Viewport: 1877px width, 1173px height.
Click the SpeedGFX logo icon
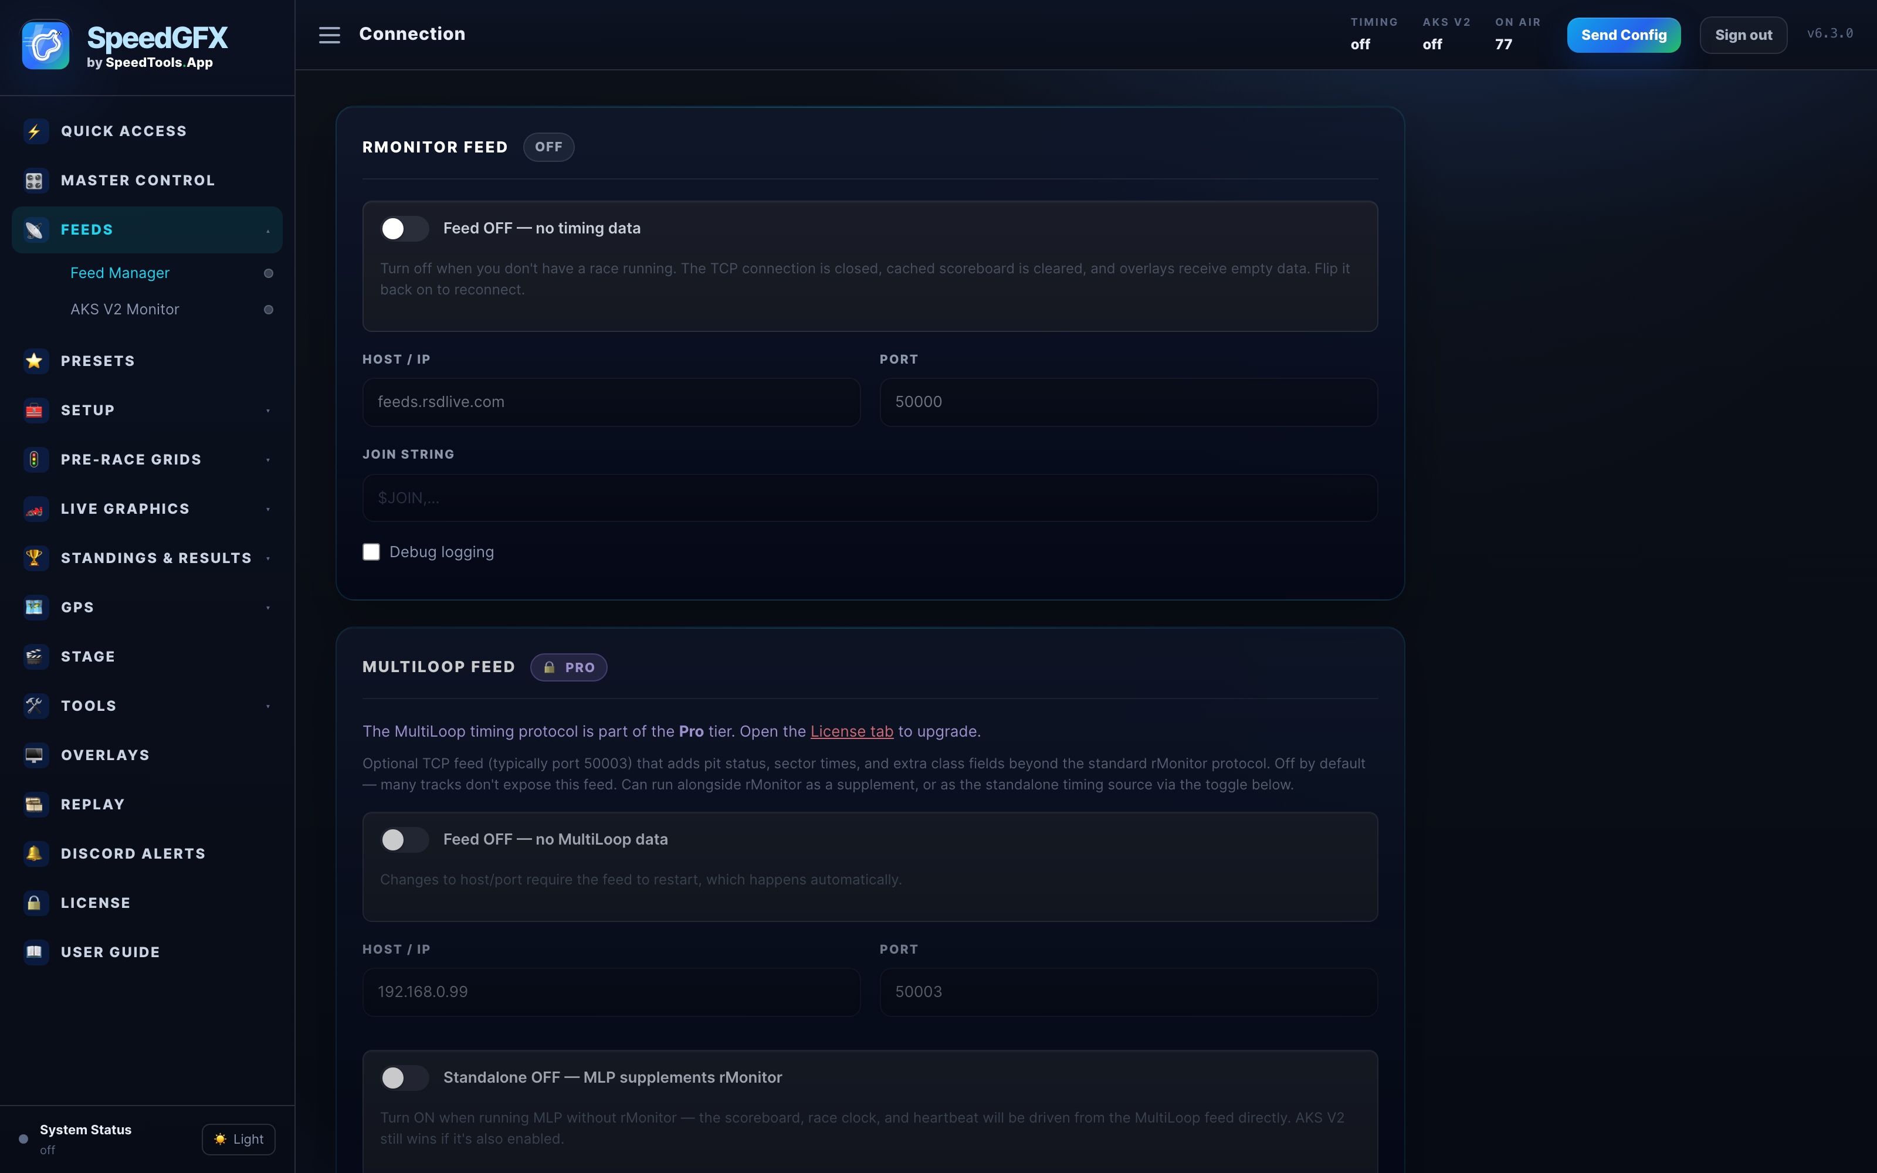point(45,45)
